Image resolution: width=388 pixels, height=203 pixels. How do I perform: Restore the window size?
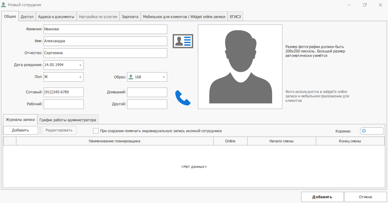(x=365, y=5)
